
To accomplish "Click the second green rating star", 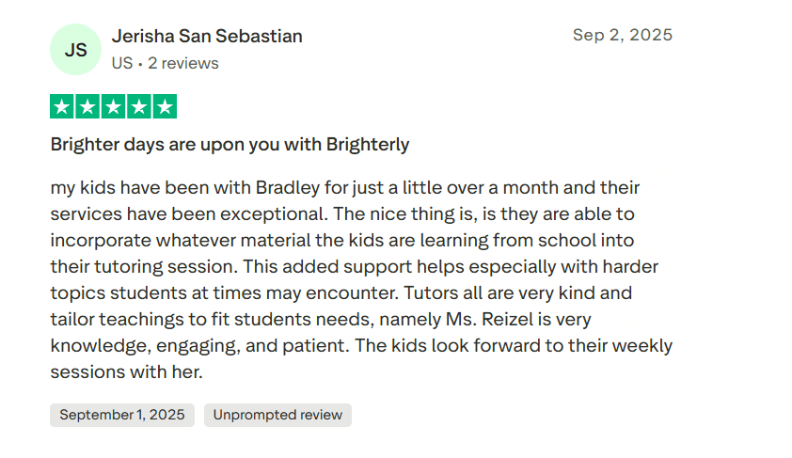I will click(x=87, y=107).
